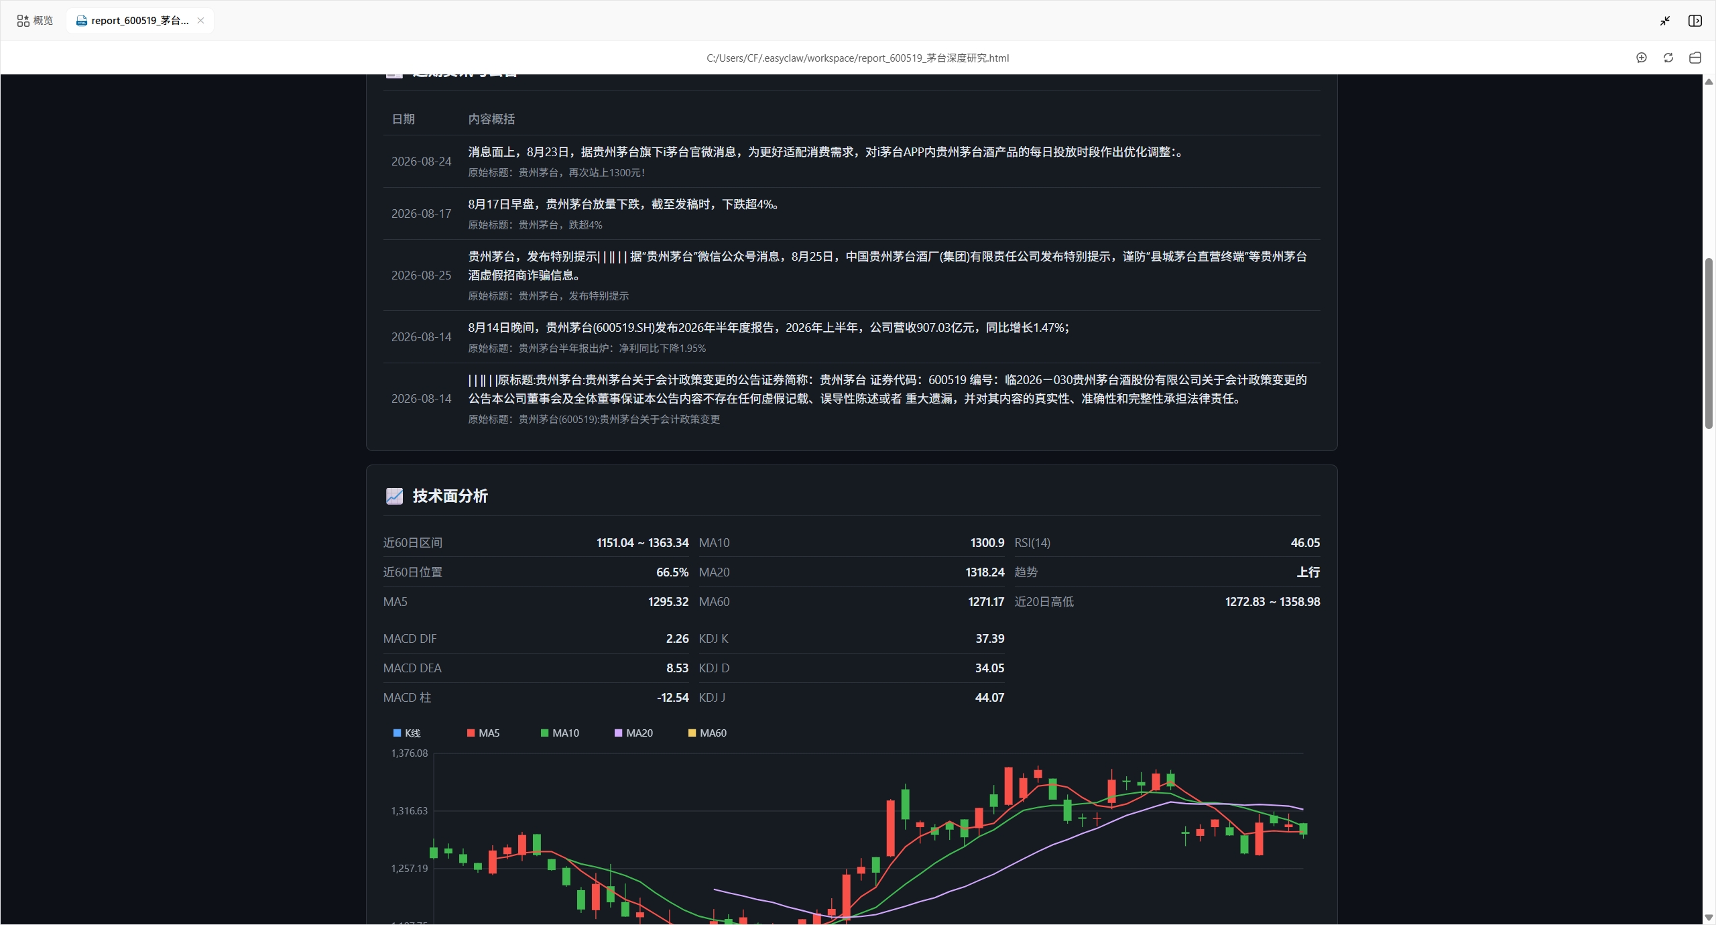Click the 跌超4% original title line
This screenshot has width=1716, height=925.
[535, 225]
